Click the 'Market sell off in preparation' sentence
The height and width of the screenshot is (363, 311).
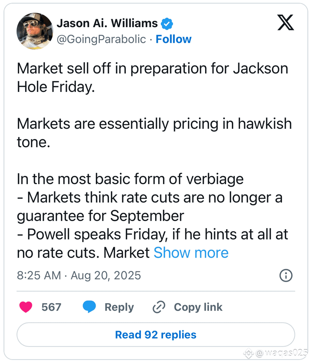point(152,78)
